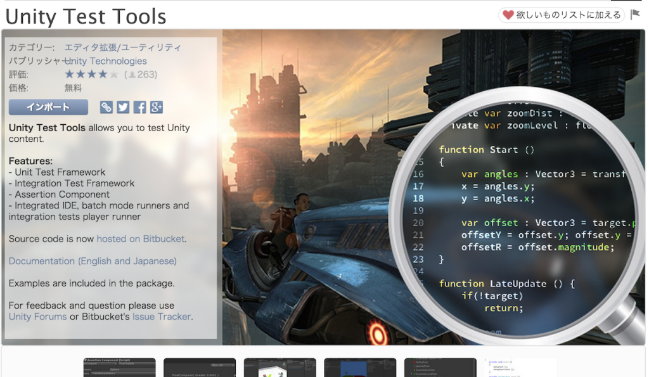Viewport: 649px width, 377px height.
Task: Click the Facebook share icon
Action: click(139, 107)
